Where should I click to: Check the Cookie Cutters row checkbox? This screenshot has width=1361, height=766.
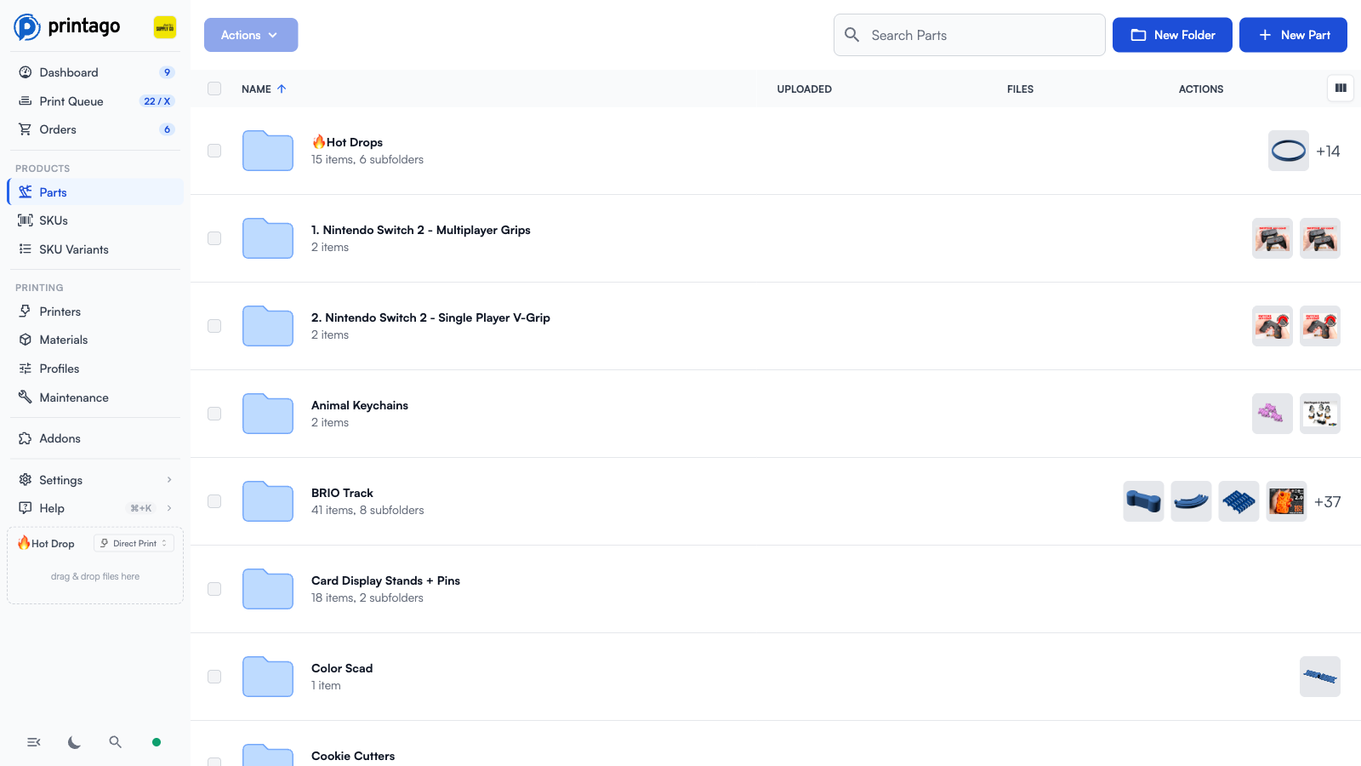pyautogui.click(x=214, y=762)
